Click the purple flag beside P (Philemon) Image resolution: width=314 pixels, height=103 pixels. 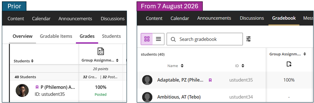coord(37,87)
